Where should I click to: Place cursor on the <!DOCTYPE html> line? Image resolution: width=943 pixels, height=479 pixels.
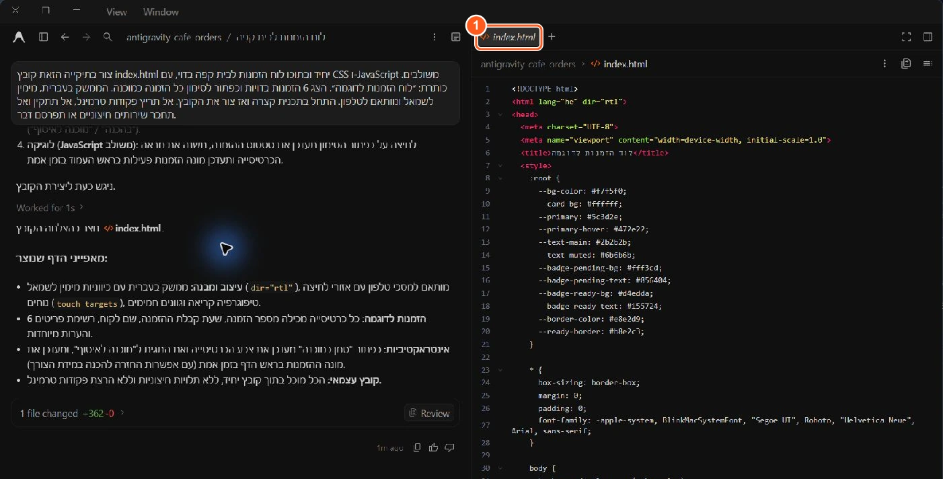tap(545, 89)
